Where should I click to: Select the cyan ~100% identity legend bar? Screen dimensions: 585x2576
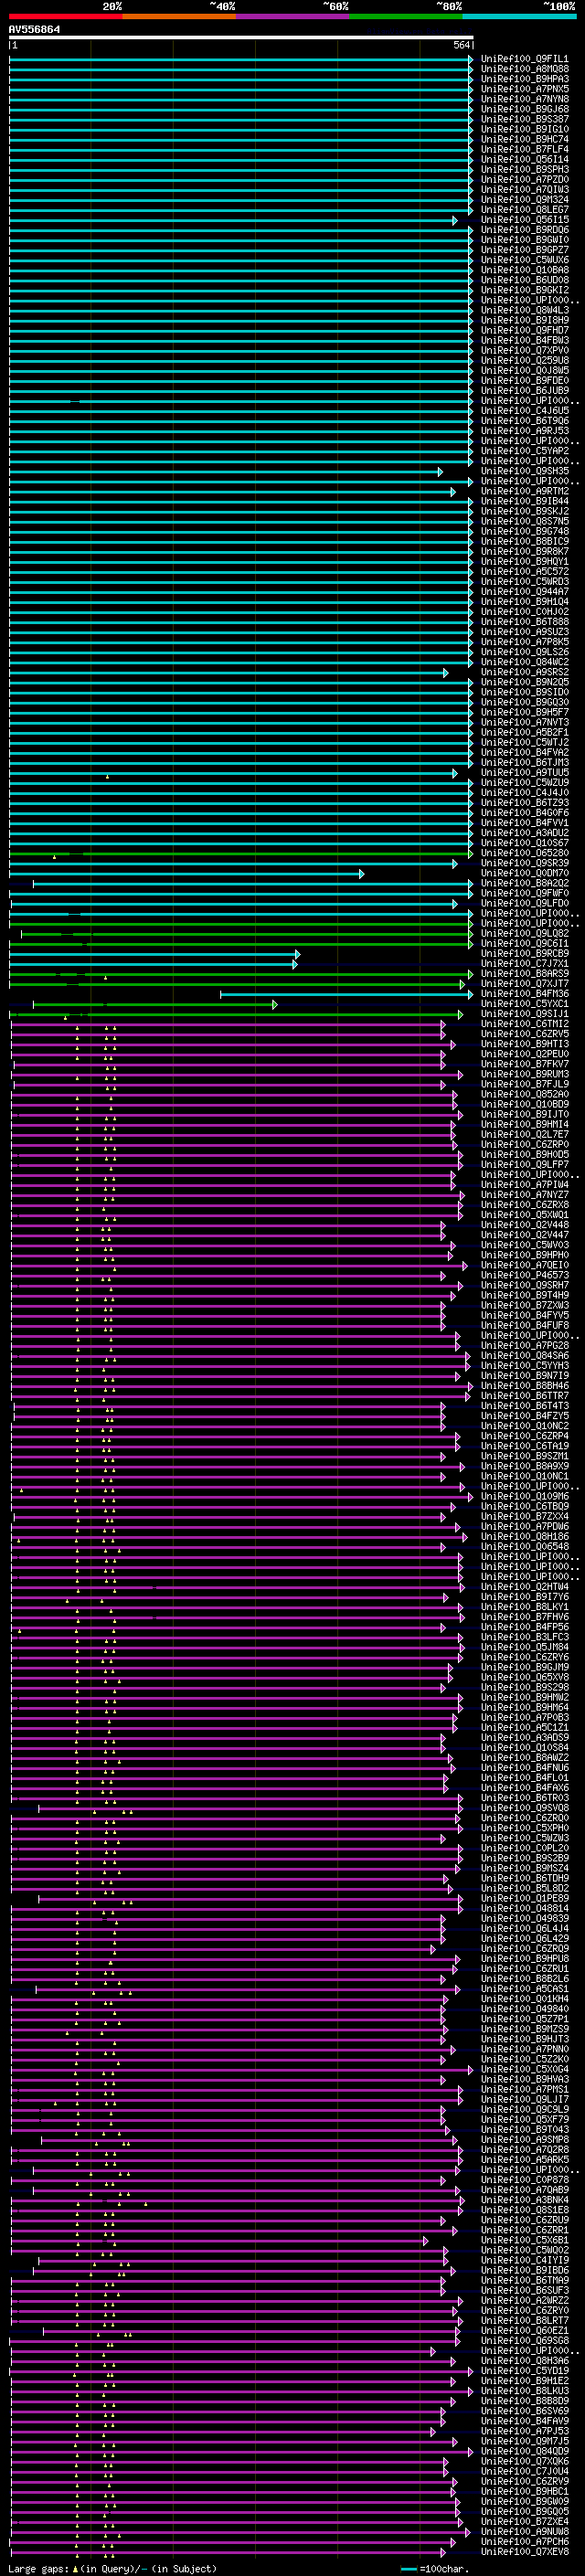[519, 16]
